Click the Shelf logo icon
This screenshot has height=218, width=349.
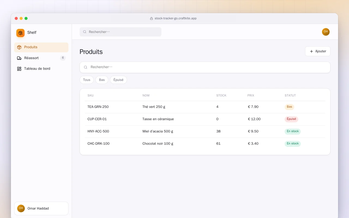pos(20,33)
